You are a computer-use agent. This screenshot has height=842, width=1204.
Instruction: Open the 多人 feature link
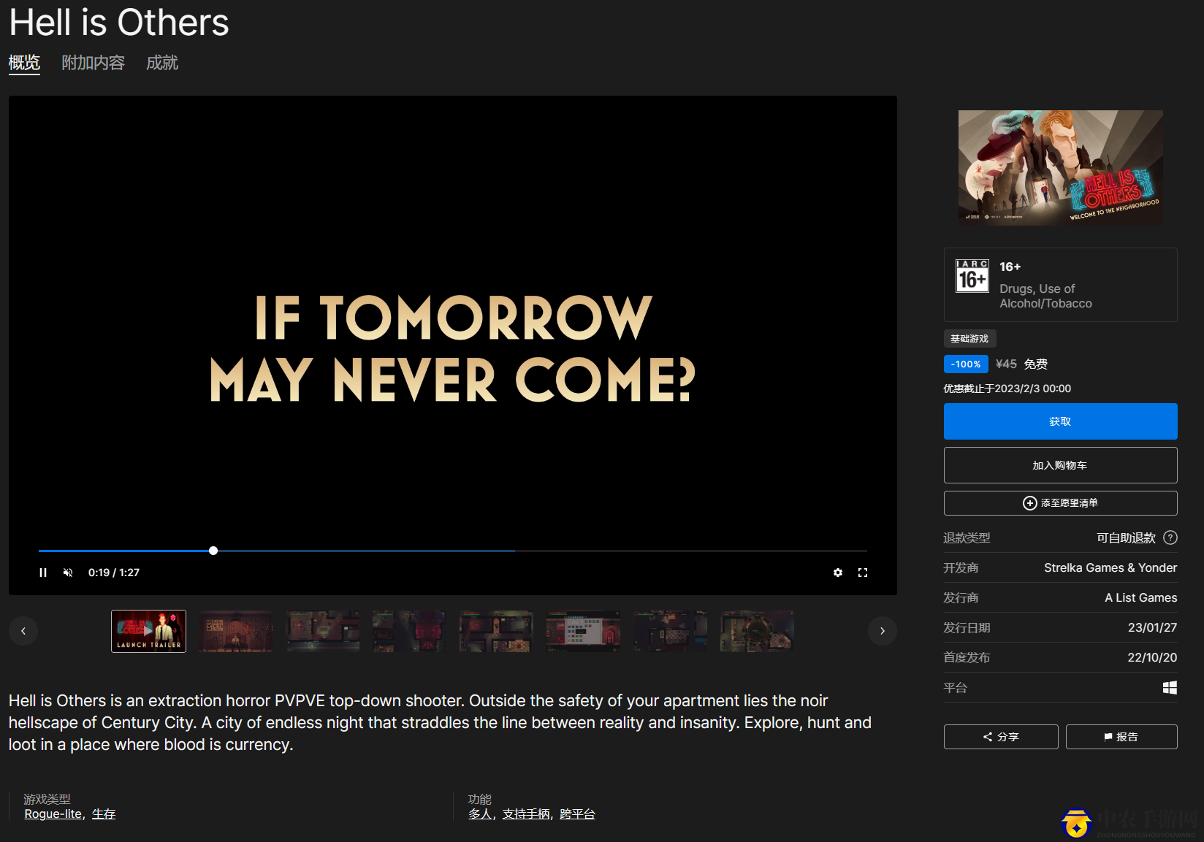tap(480, 814)
